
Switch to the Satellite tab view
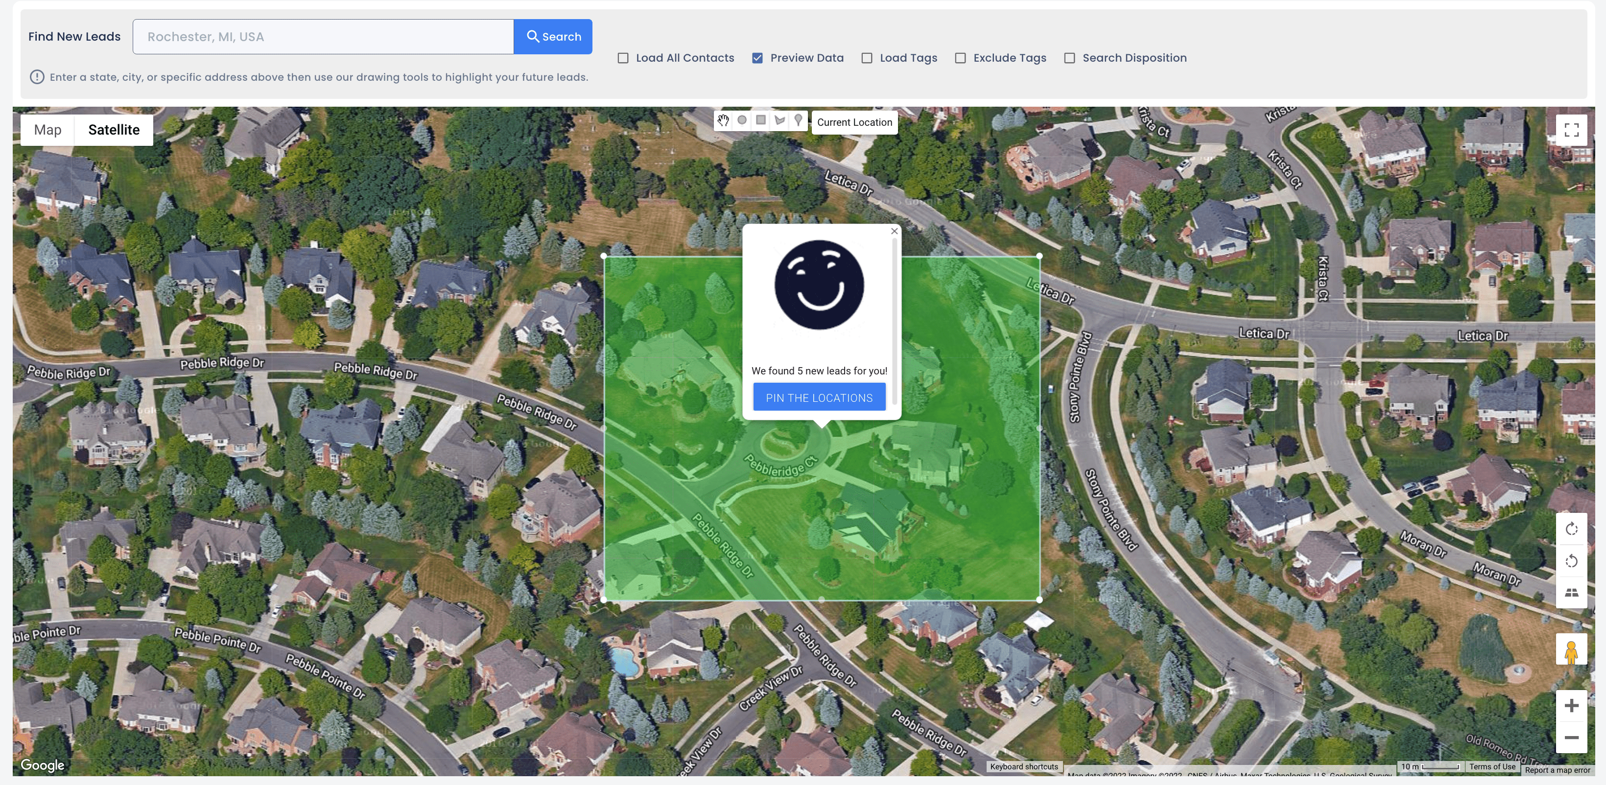(x=113, y=129)
